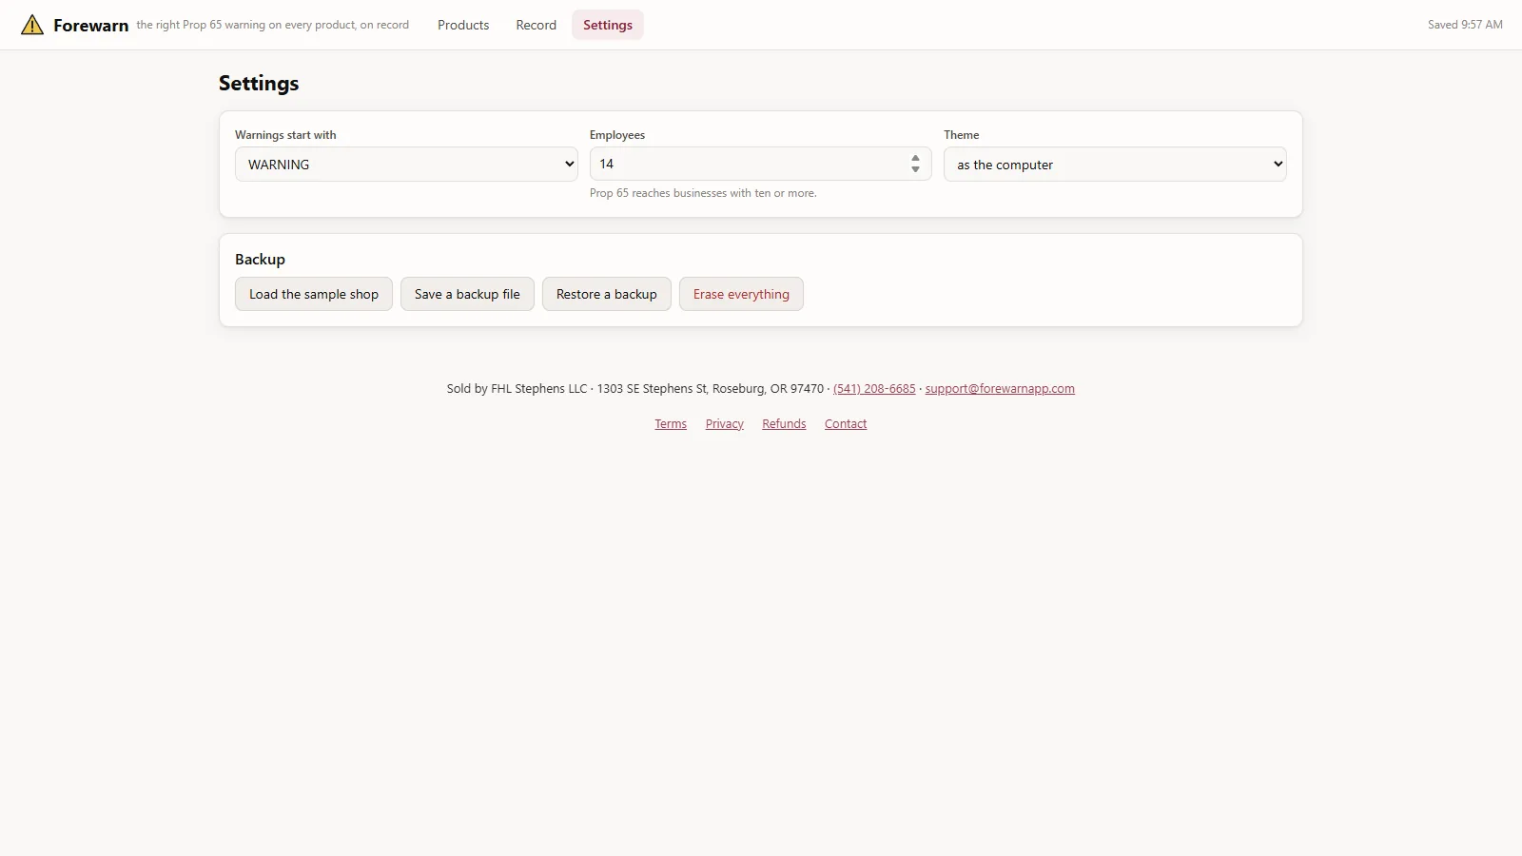
Task: Decrease Employees count with down arrow
Action: [x=915, y=169]
